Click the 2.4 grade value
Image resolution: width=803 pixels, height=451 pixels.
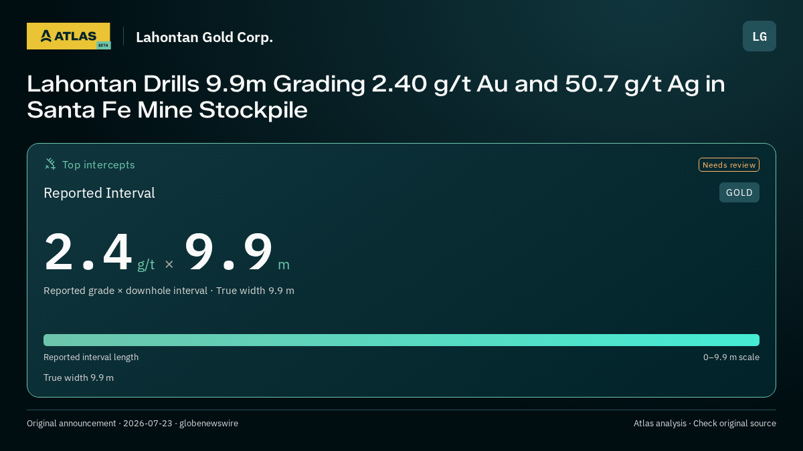(88, 252)
